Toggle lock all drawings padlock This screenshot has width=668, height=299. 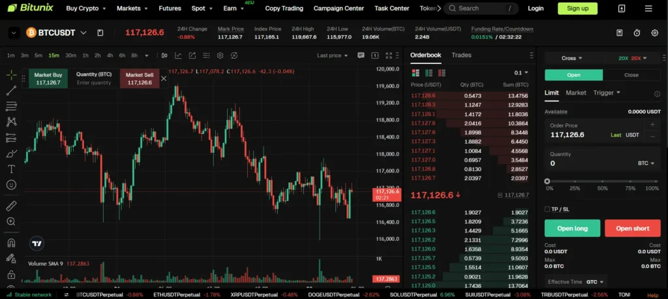coord(12,274)
